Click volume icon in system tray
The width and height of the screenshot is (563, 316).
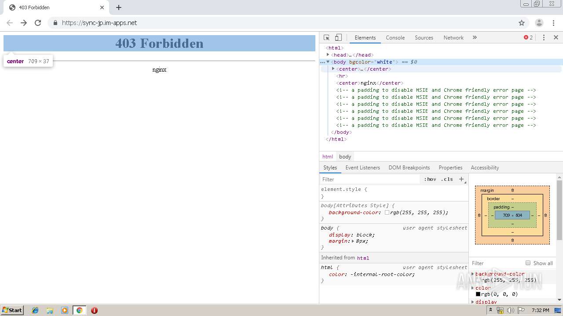tap(510, 310)
